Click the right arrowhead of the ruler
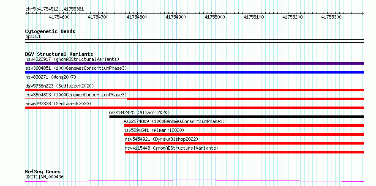The image size is (376, 186). point(363,14)
